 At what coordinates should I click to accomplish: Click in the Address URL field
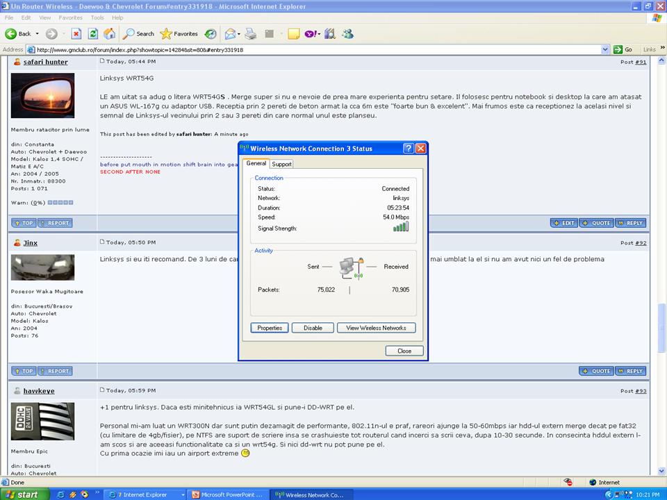click(314, 50)
